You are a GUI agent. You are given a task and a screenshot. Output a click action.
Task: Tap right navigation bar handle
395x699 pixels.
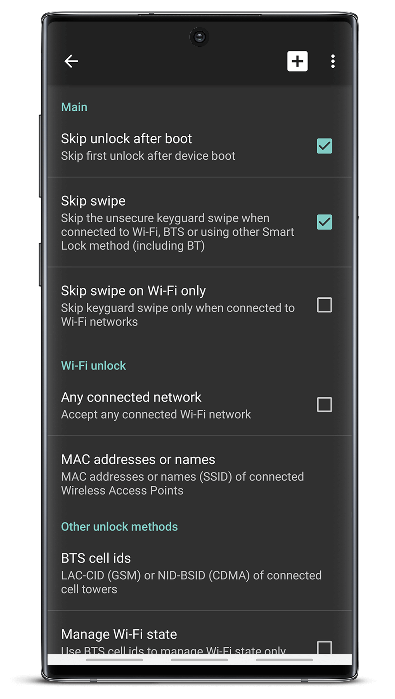(284, 660)
